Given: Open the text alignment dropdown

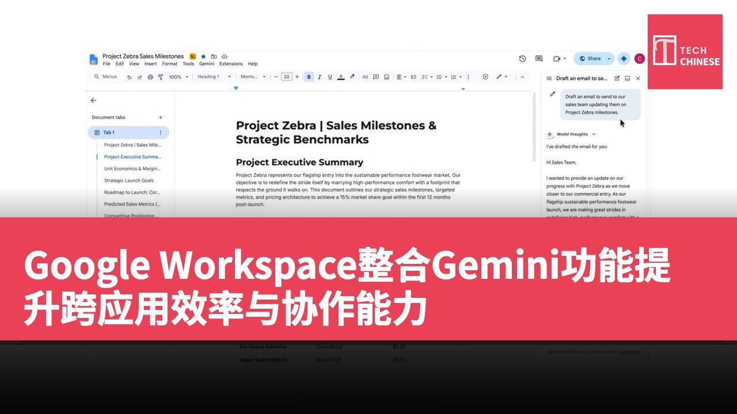Looking at the screenshot, I should click(x=401, y=76).
